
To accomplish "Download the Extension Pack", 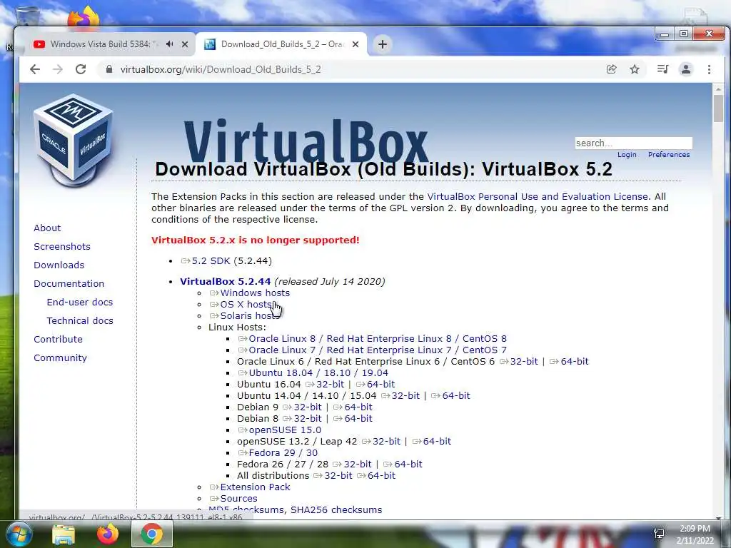I will click(x=255, y=487).
